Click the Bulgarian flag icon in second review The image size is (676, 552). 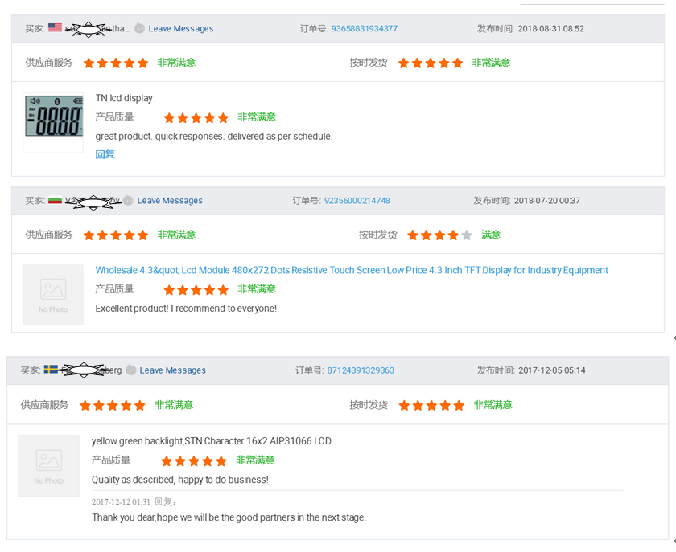56,201
